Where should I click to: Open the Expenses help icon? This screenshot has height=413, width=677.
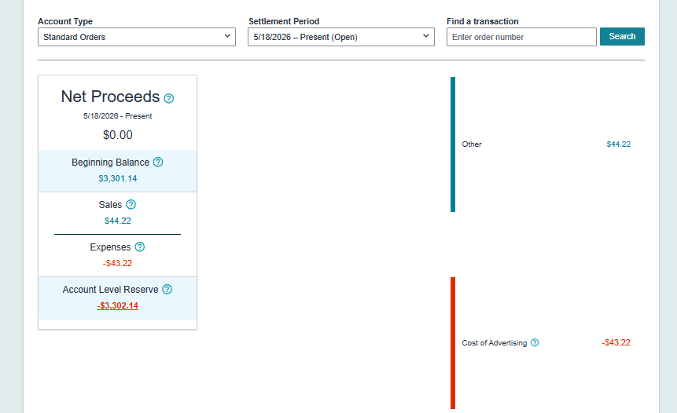coord(139,247)
